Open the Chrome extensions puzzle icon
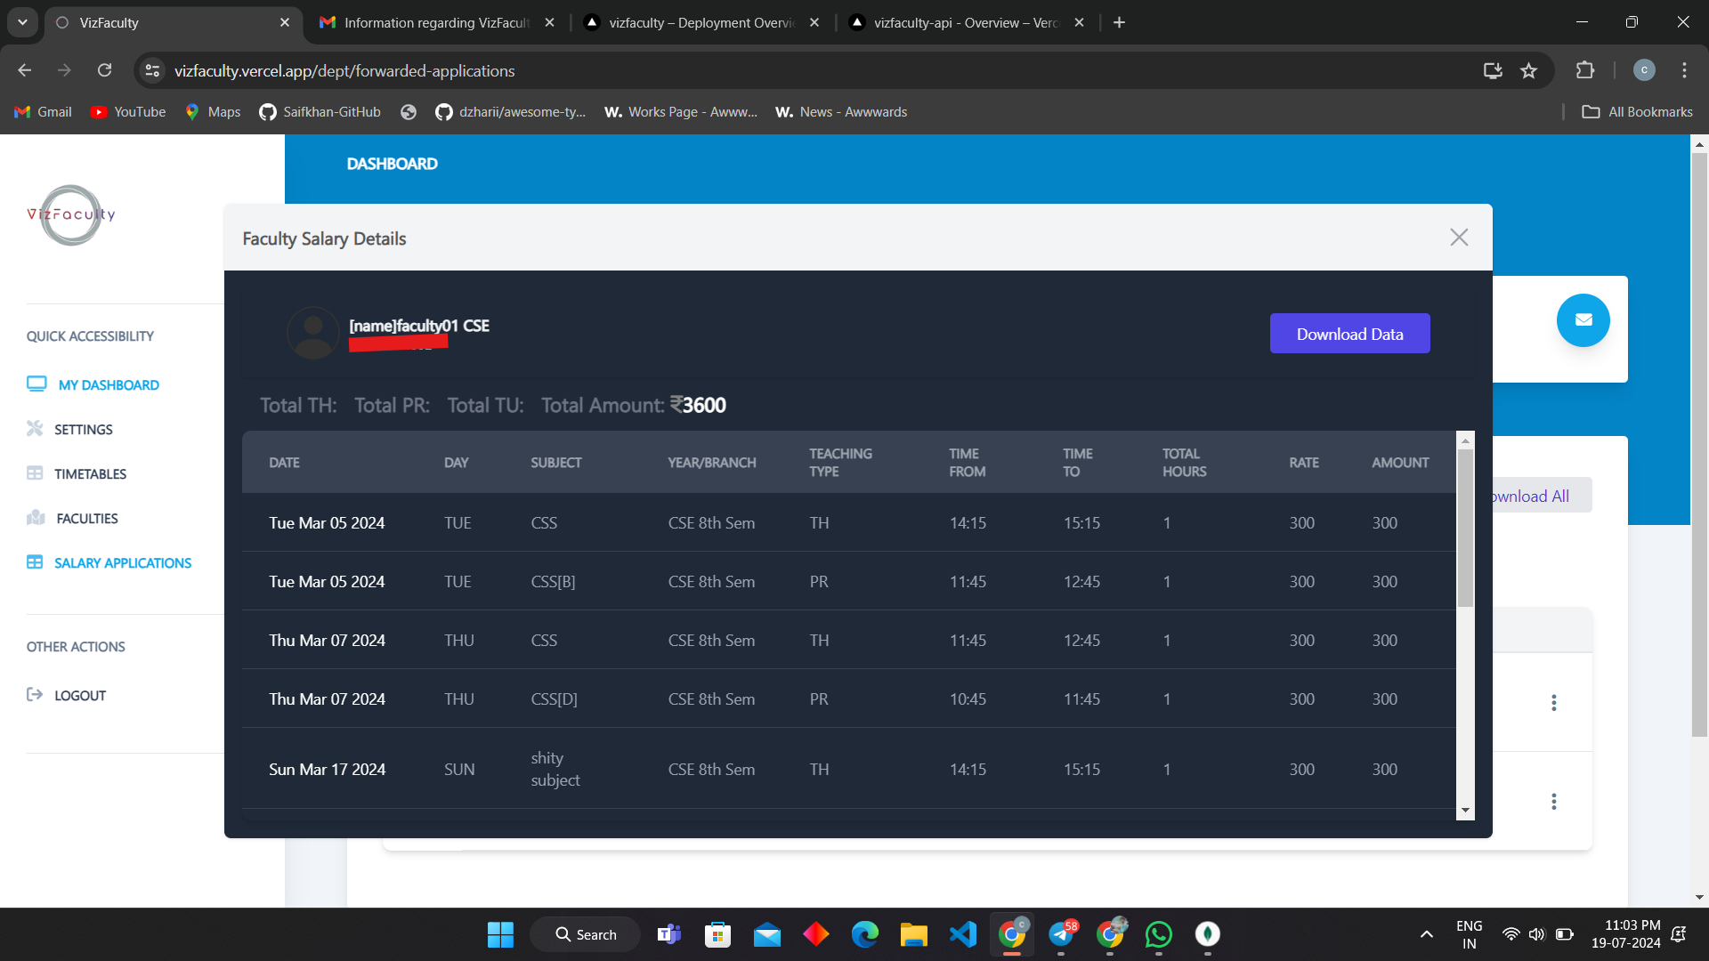1709x961 pixels. 1584,70
